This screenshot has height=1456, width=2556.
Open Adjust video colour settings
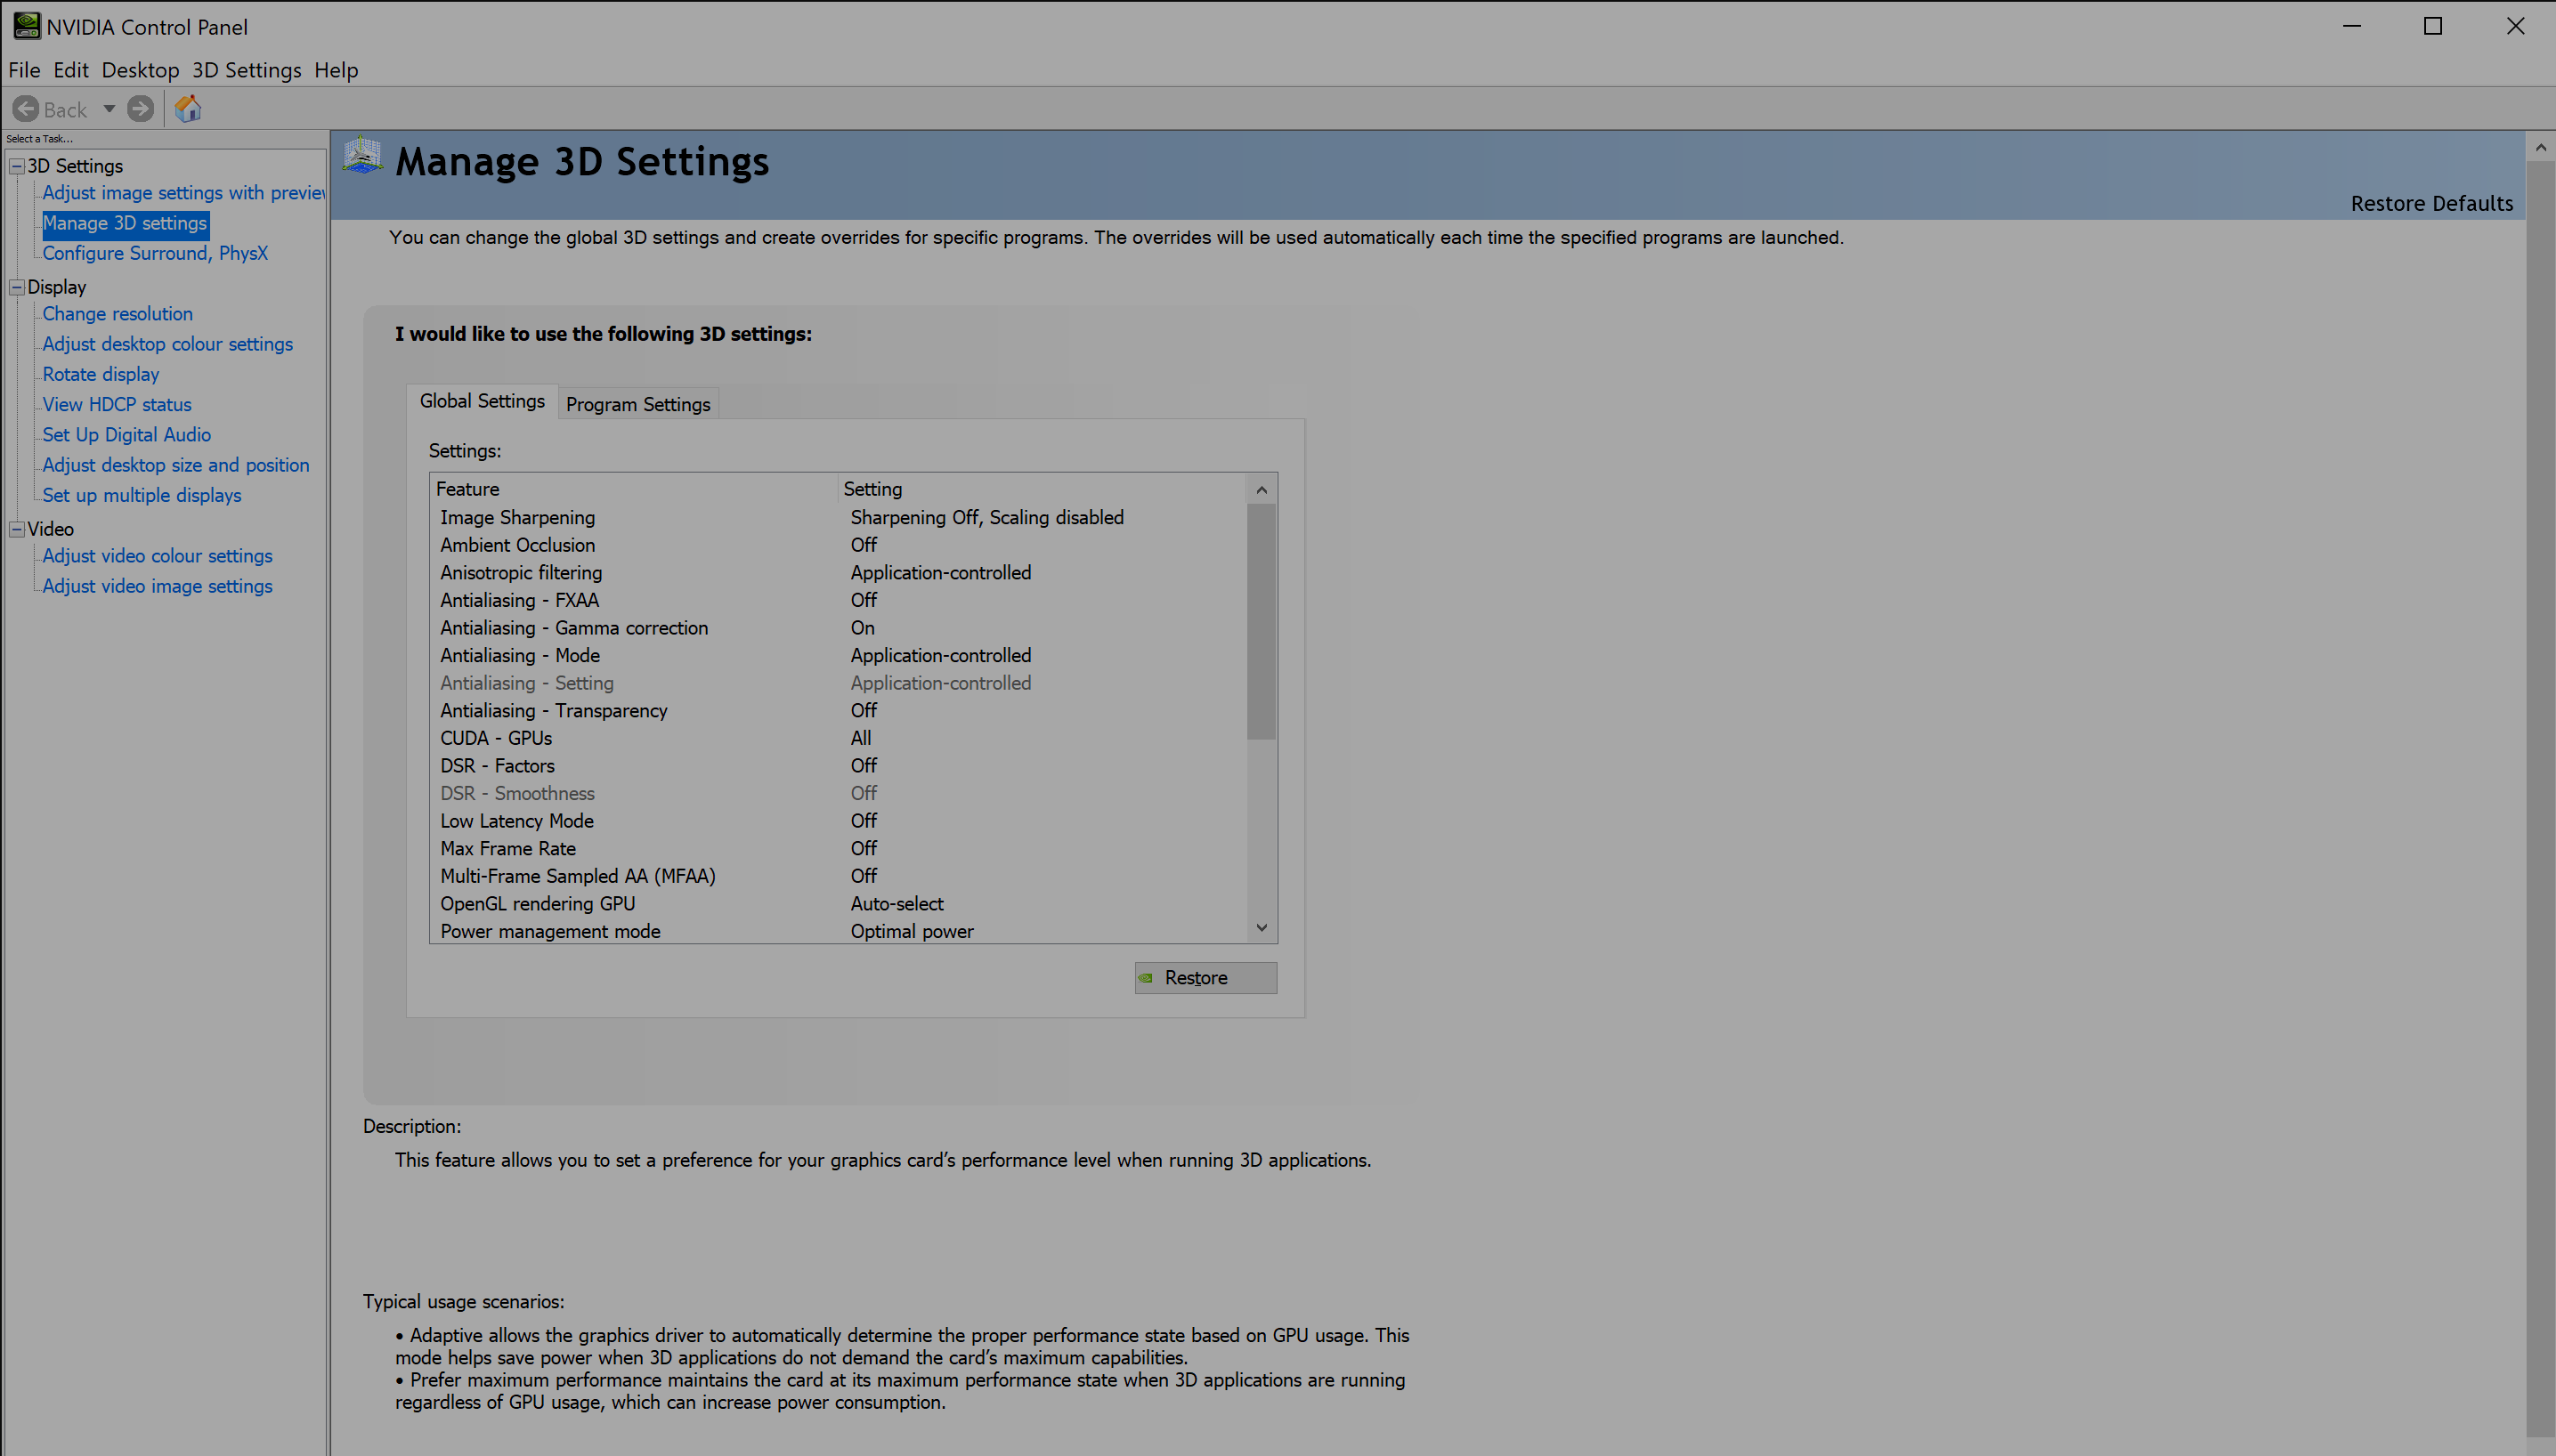(157, 556)
